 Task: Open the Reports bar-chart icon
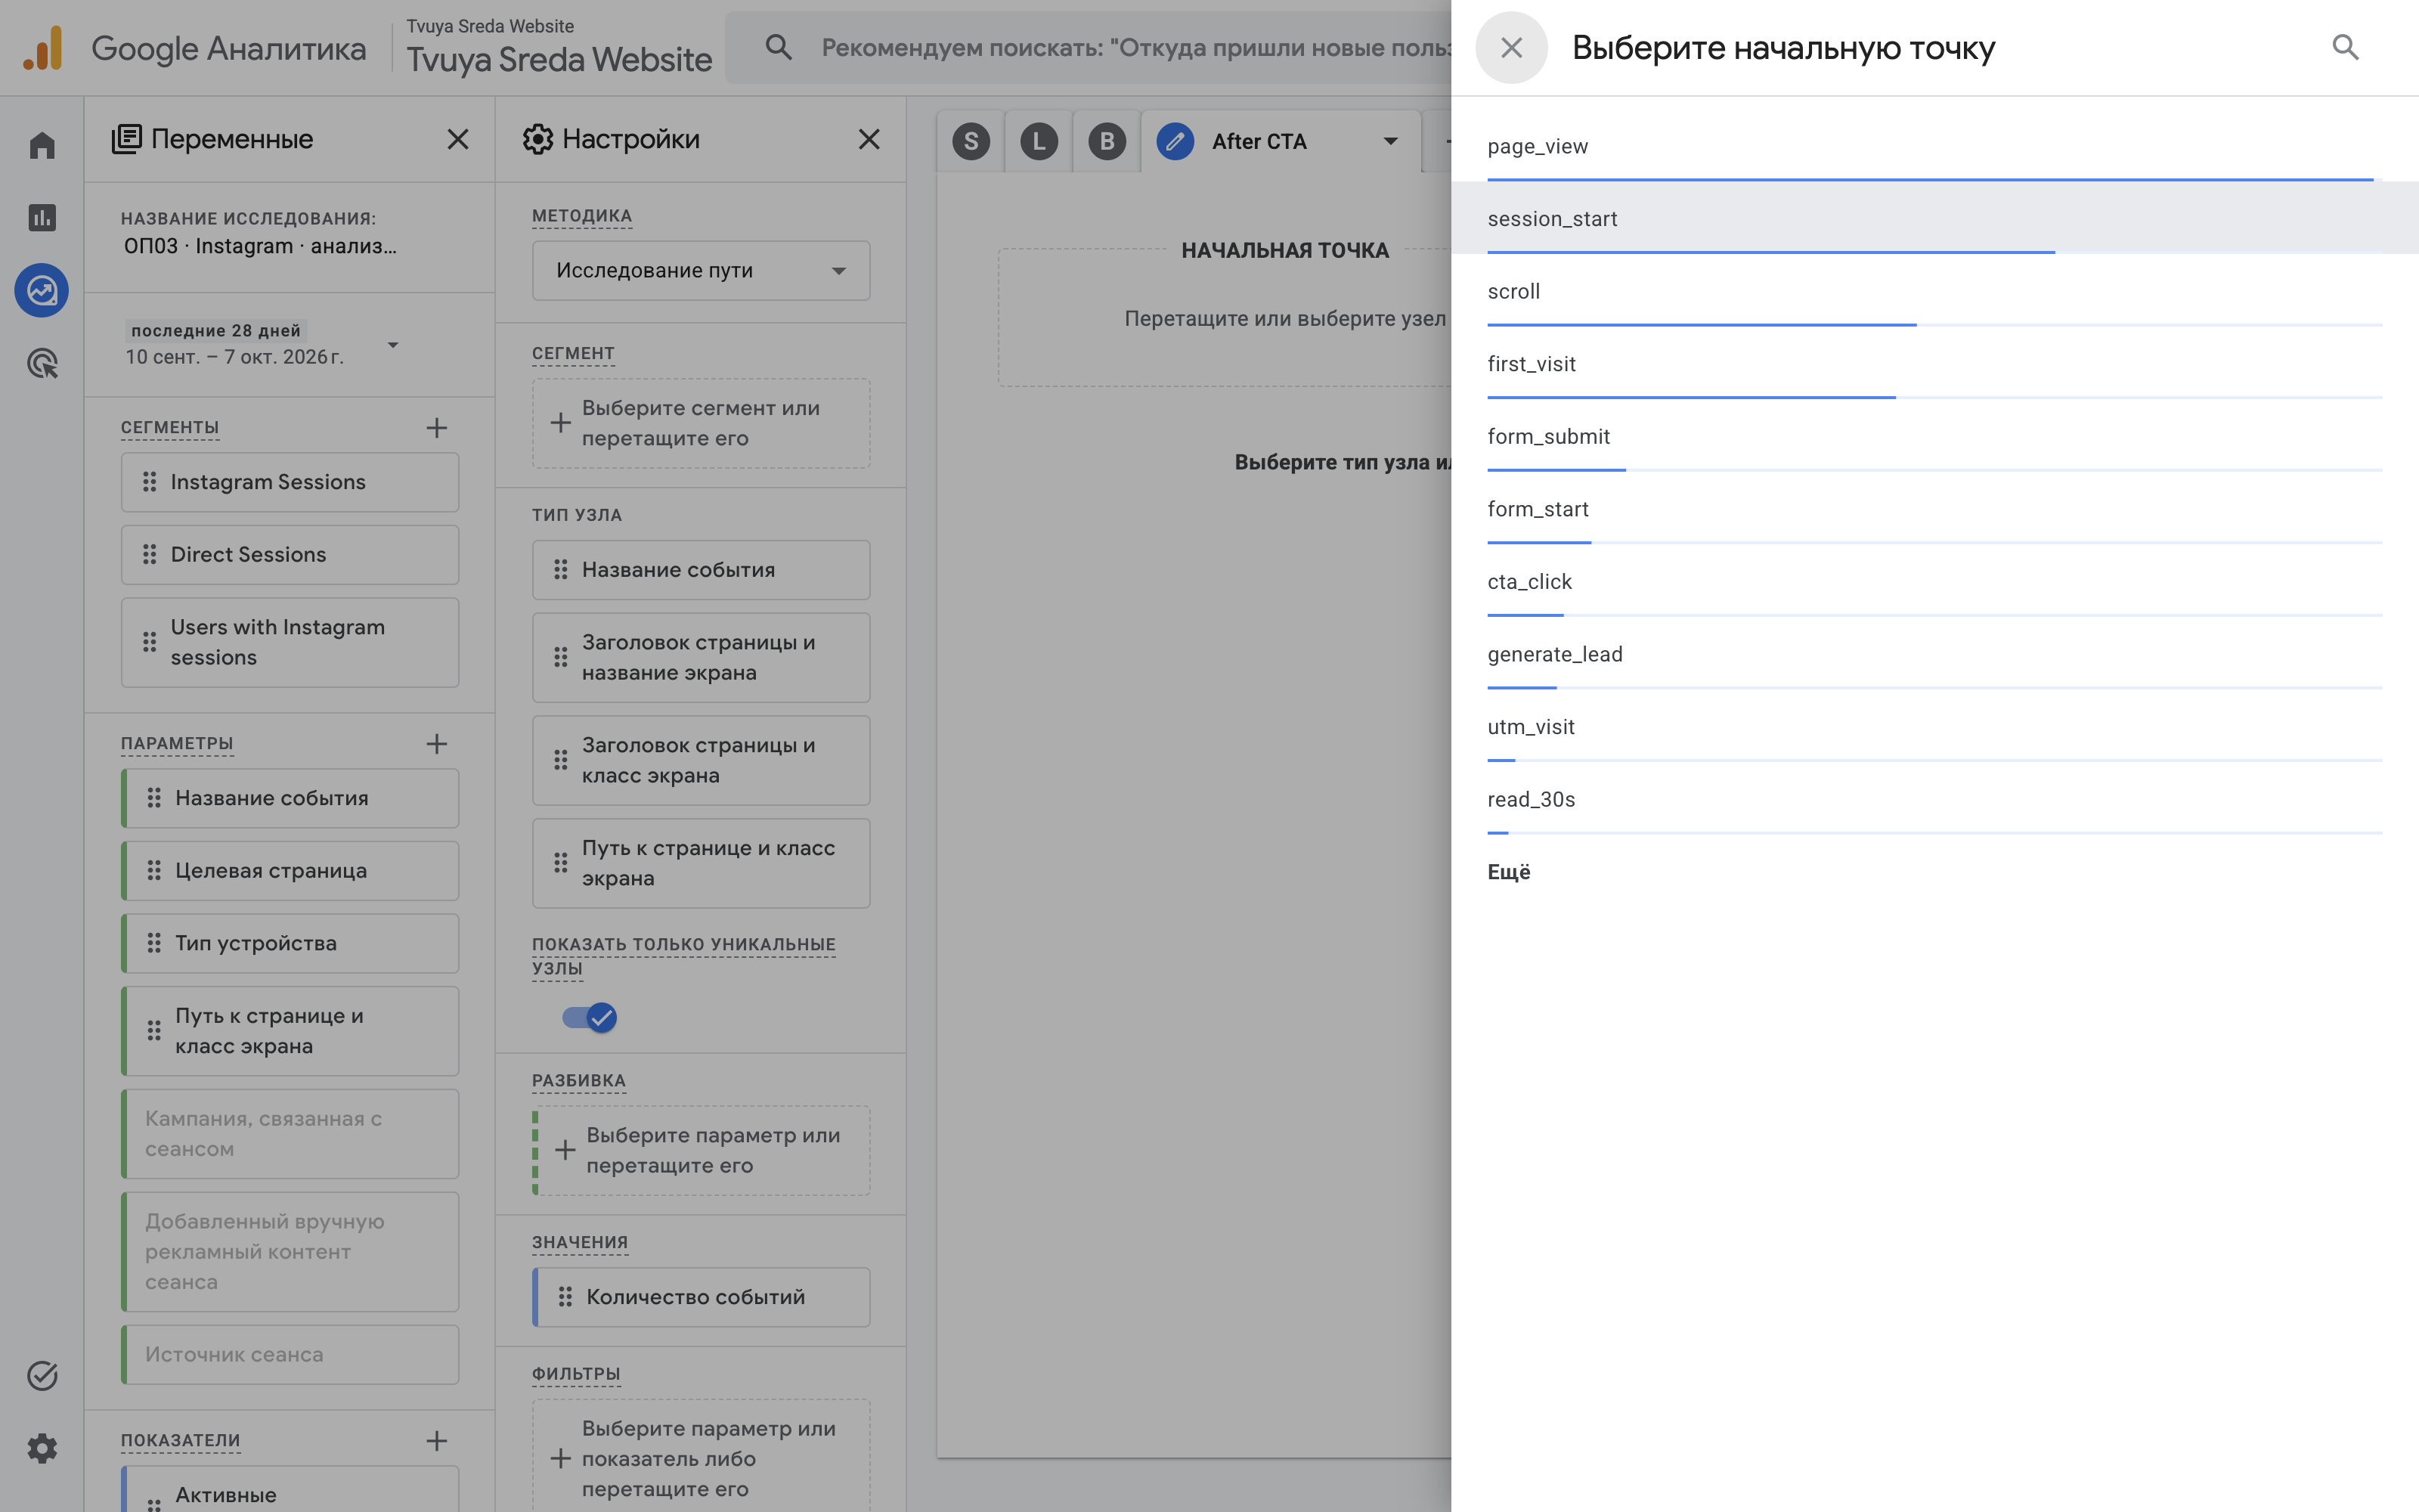pos(42,218)
